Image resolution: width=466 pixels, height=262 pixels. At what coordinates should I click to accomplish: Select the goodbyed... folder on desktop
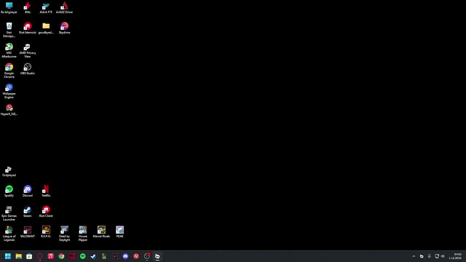click(x=46, y=28)
